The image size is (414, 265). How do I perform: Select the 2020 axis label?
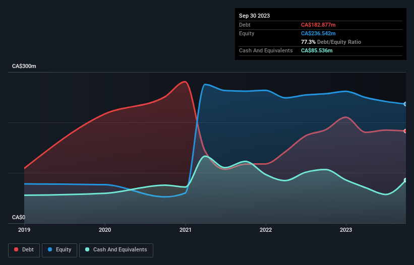[105, 230]
